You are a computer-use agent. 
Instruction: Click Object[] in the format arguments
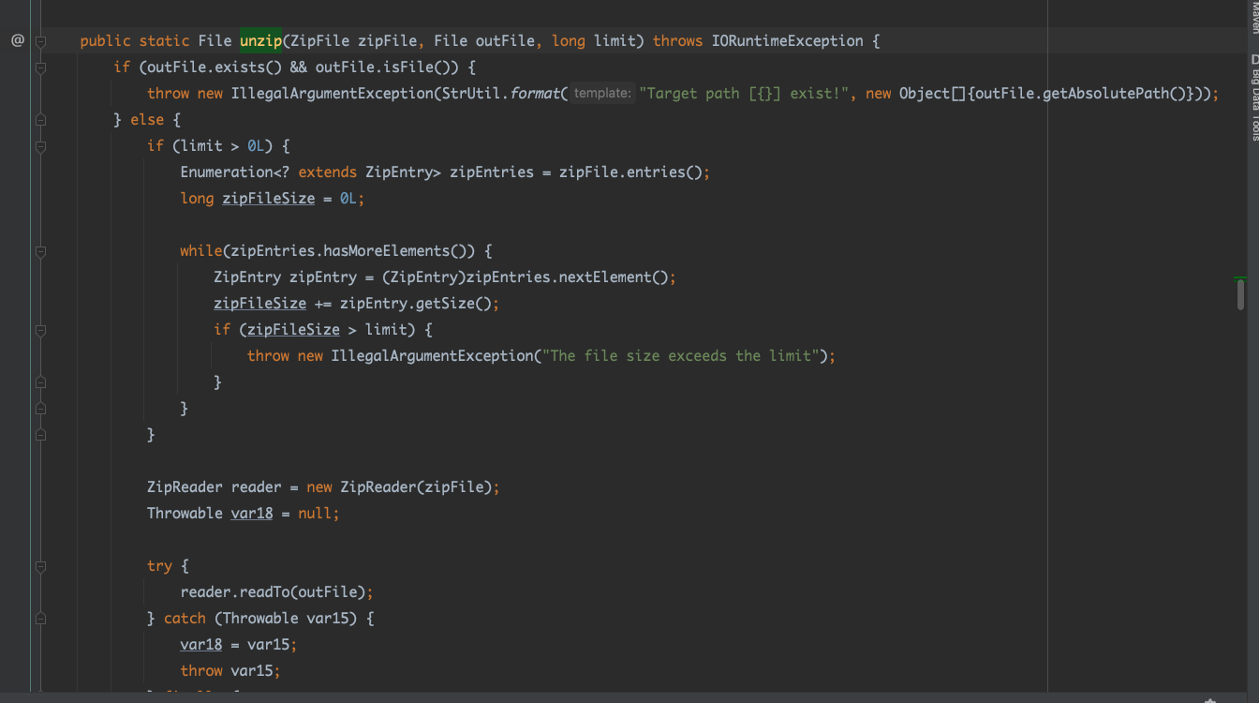932,93
